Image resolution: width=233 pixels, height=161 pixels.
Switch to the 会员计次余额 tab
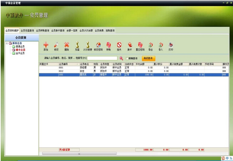coord(86,31)
